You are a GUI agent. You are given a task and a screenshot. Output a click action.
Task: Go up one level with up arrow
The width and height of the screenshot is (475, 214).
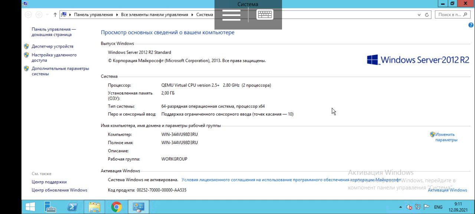pos(55,15)
